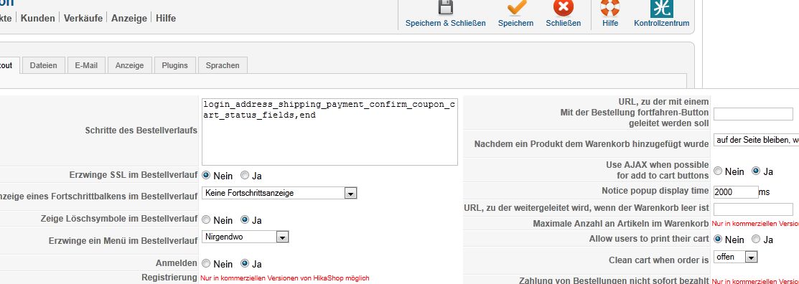Switch to the E-Mail tab
The image size is (799, 284).
click(86, 65)
